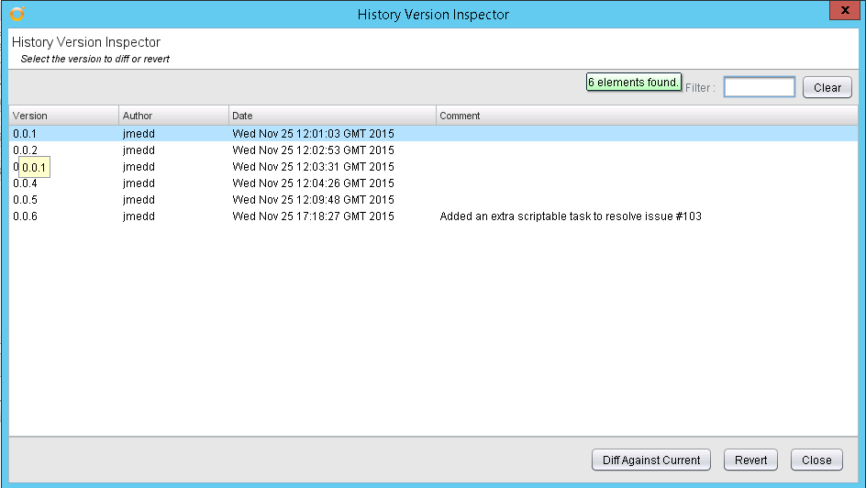Click date Wed Nov 25 12:03:31 GMT 2015
This screenshot has height=488, width=866.
click(313, 167)
